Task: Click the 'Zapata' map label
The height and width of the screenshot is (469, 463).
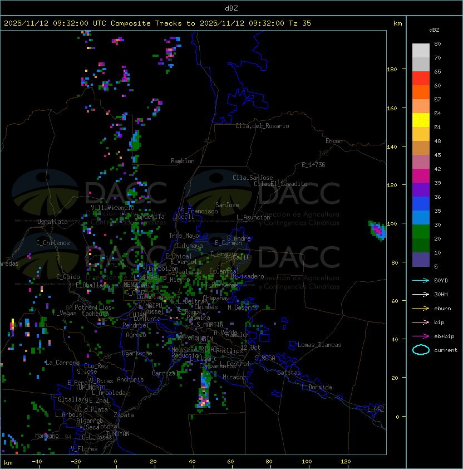Action: (x=124, y=415)
